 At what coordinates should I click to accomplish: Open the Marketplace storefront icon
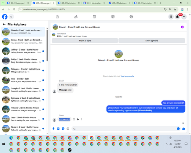coord(113,17)
